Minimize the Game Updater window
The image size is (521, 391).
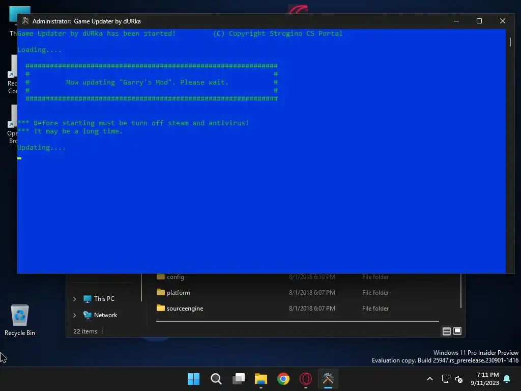pos(456,21)
